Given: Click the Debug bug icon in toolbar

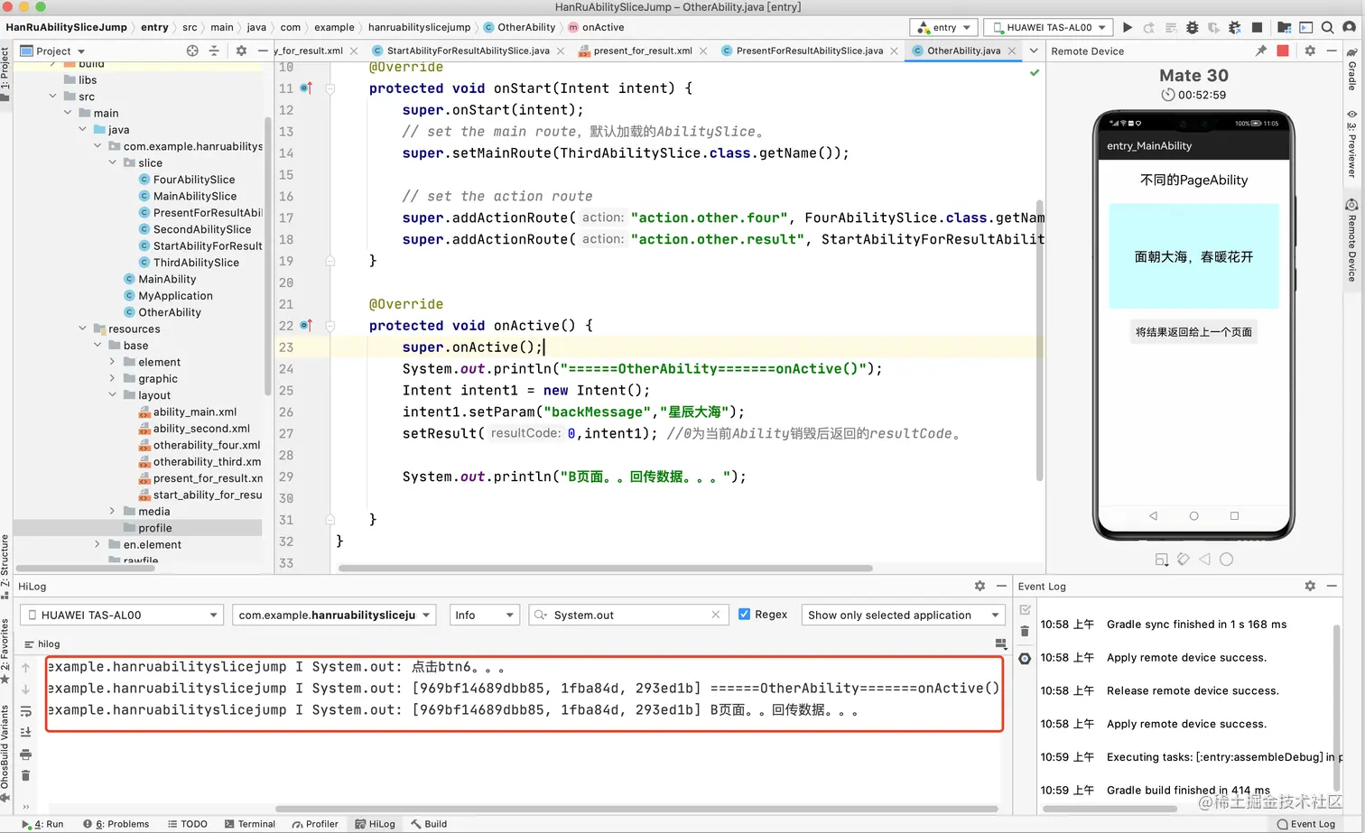Looking at the screenshot, I should pyautogui.click(x=1192, y=27).
